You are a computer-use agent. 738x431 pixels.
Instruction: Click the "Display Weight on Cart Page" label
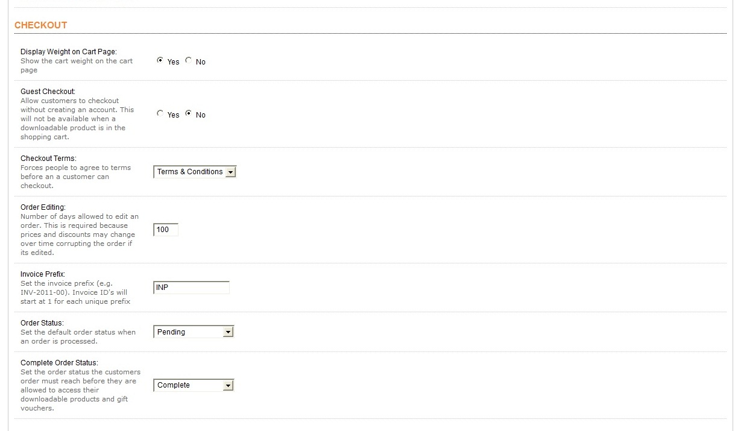tap(69, 52)
